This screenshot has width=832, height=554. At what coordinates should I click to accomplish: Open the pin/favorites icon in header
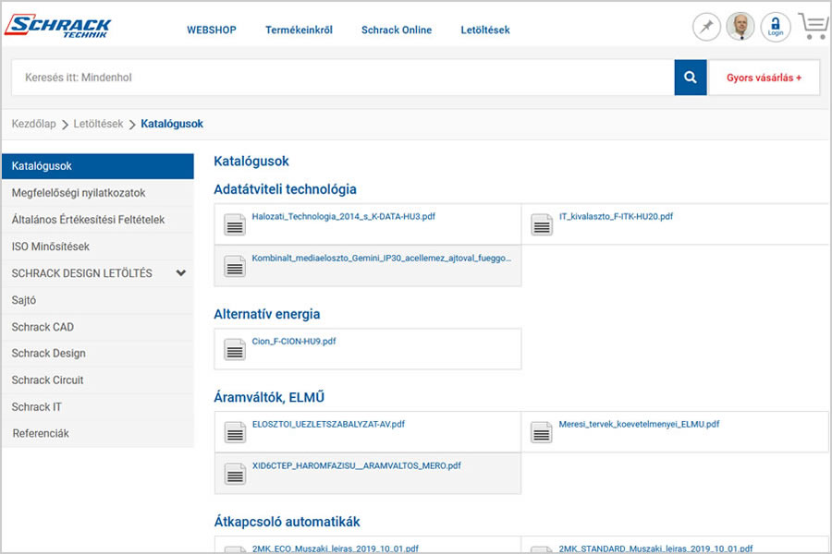706,27
